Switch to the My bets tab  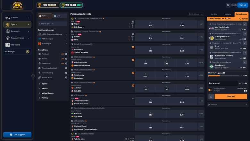pos(228,14)
